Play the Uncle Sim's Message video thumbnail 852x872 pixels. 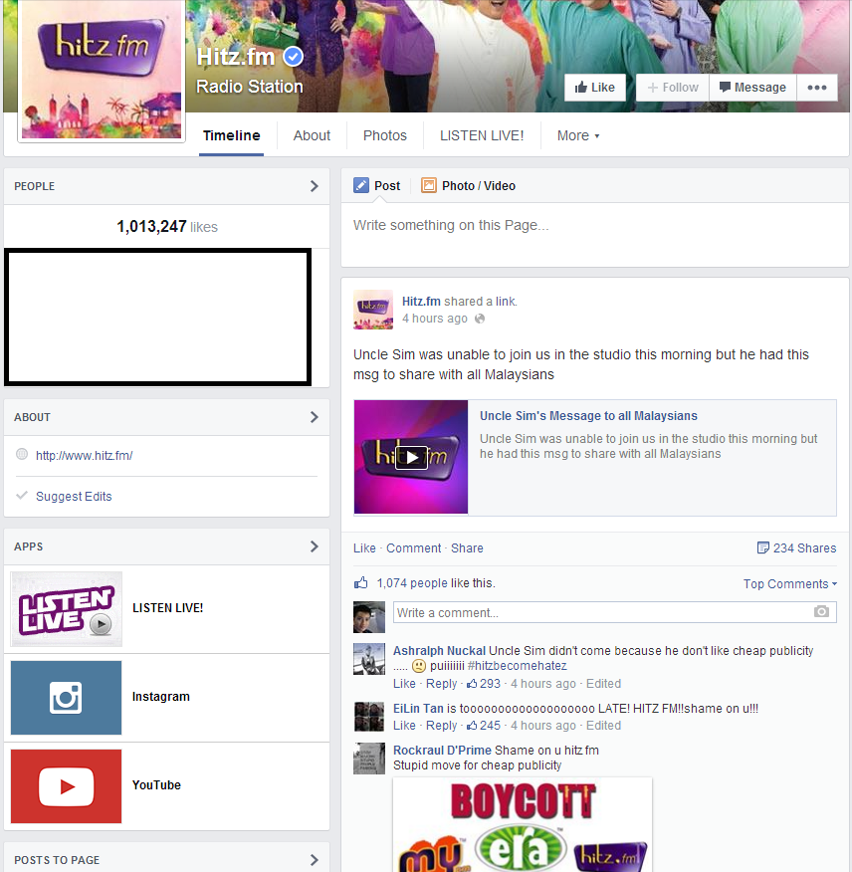pyautogui.click(x=411, y=457)
